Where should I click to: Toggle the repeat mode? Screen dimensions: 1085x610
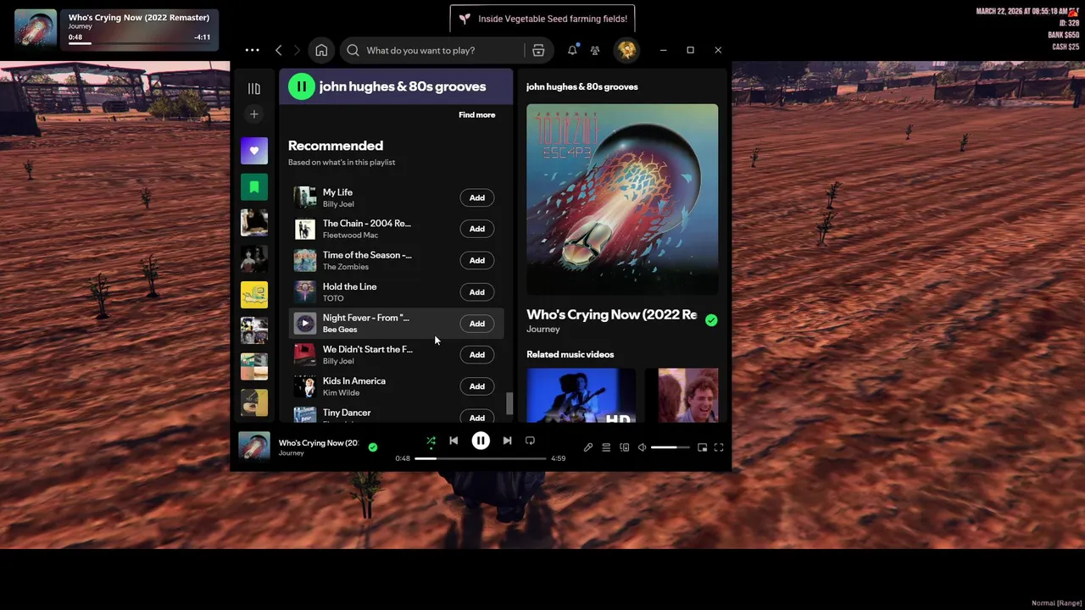(x=530, y=441)
